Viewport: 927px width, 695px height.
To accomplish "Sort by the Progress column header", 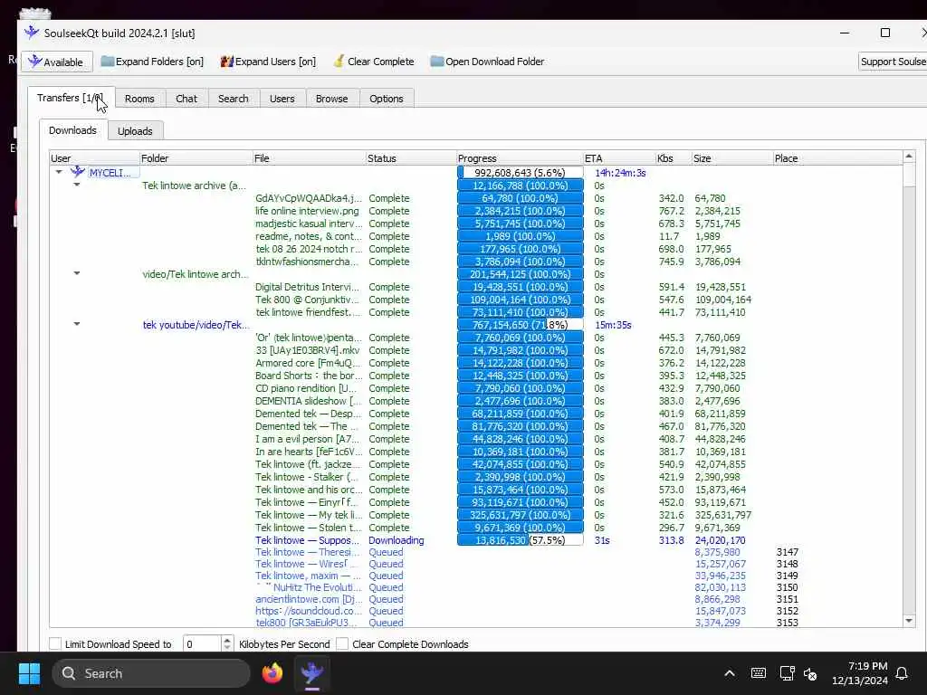I will pos(519,158).
